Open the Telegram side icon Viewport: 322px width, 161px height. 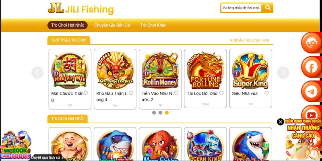(x=311, y=91)
